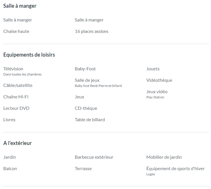This screenshot has height=189, width=211.
Task: Click the "Equipements de loisirs" heading
Action: coord(29,55)
